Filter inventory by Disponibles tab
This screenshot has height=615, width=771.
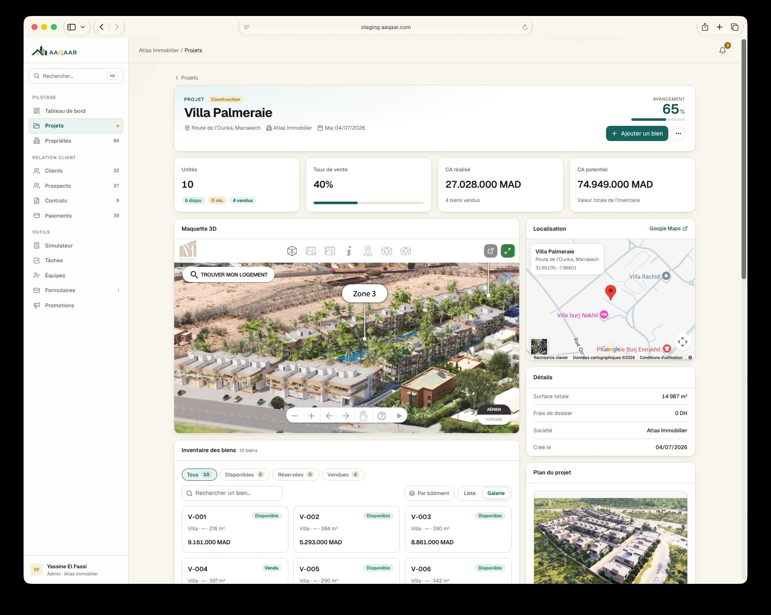pos(245,474)
